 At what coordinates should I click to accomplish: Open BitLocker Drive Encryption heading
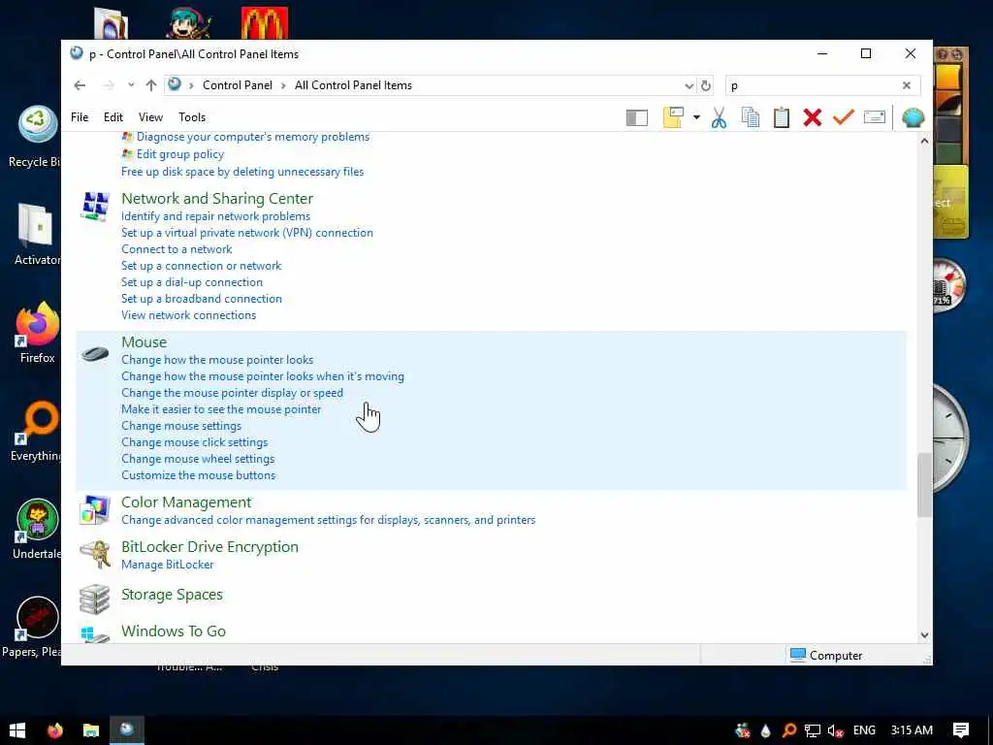pyautogui.click(x=209, y=547)
